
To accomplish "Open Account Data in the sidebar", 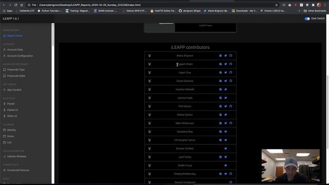I will pos(13,50).
